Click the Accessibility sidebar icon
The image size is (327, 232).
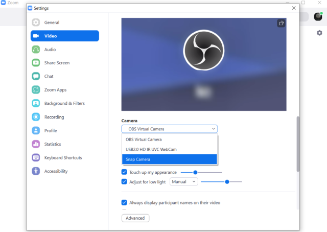(36, 171)
